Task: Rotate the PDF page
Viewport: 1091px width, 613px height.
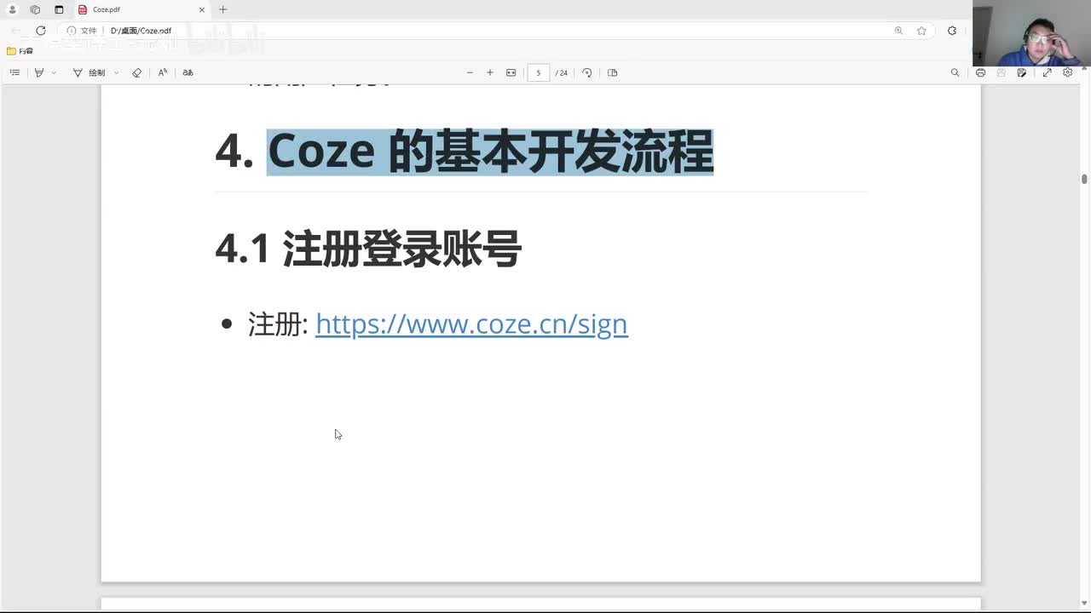Action: tap(587, 72)
